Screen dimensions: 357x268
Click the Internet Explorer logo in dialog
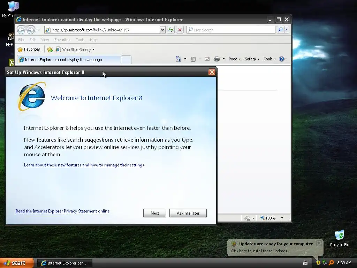click(x=32, y=97)
